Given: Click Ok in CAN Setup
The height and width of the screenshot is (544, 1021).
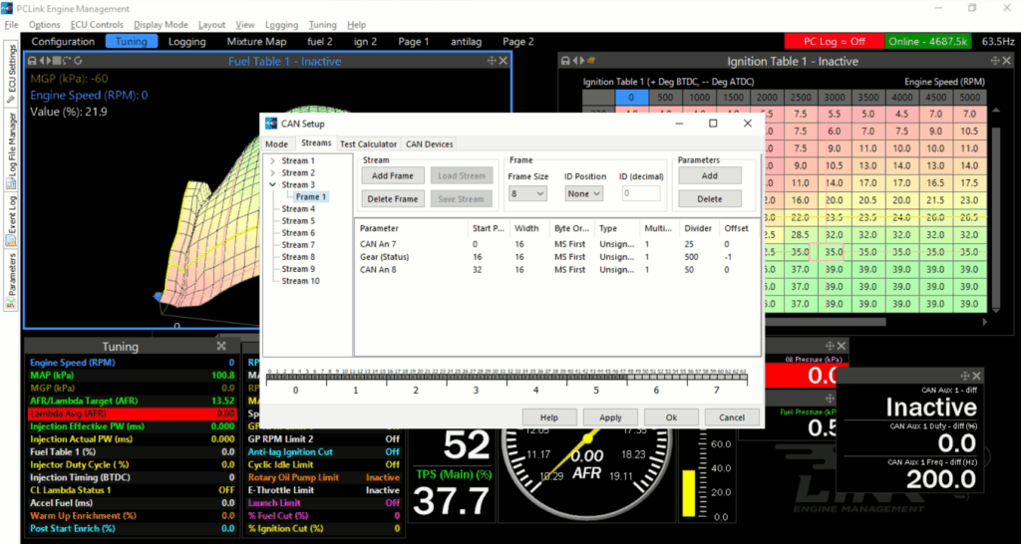Looking at the screenshot, I should coord(671,417).
